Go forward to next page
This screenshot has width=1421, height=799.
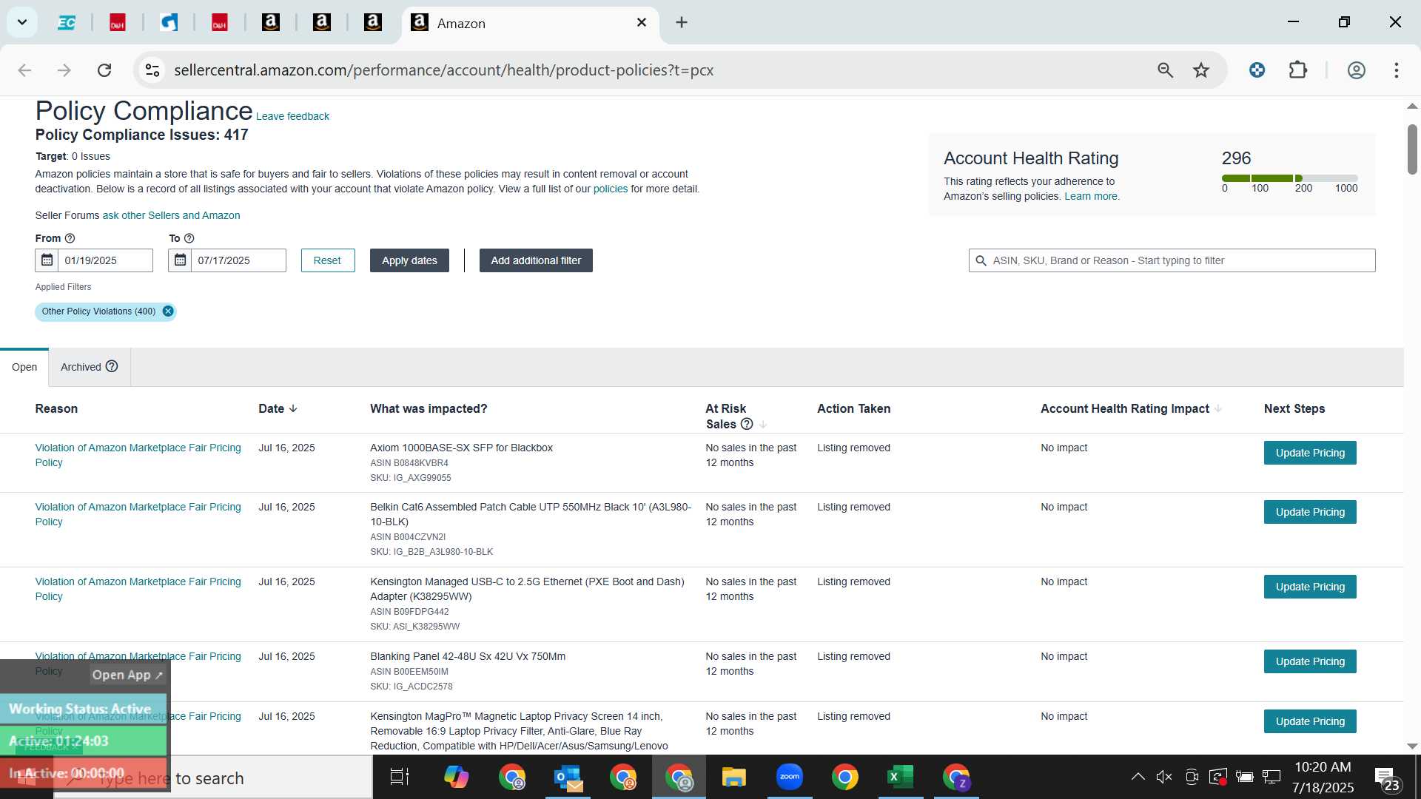(x=64, y=70)
